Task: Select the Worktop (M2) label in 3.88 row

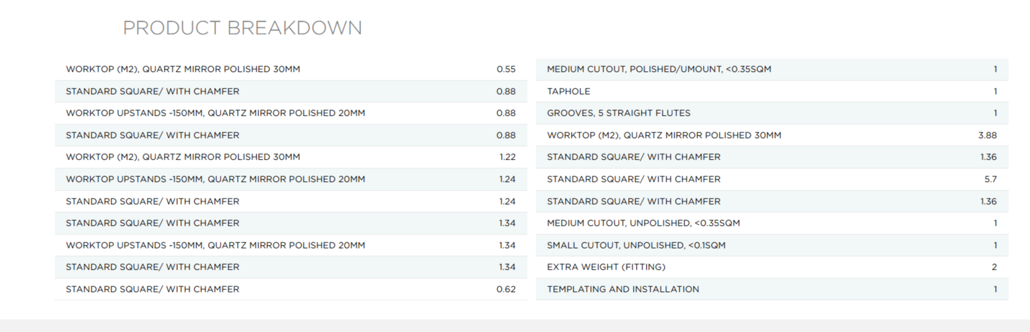Action: [663, 135]
